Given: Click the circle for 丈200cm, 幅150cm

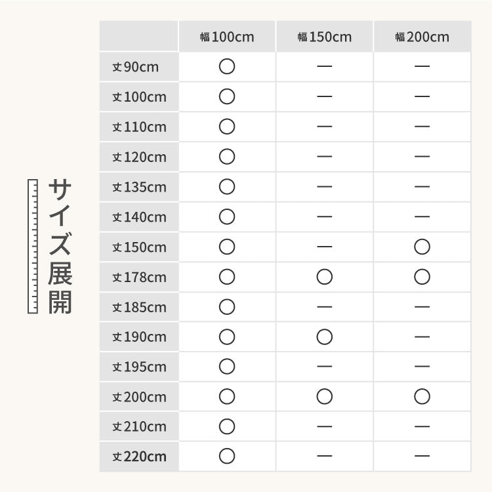Looking at the screenshot, I should pos(324,397).
